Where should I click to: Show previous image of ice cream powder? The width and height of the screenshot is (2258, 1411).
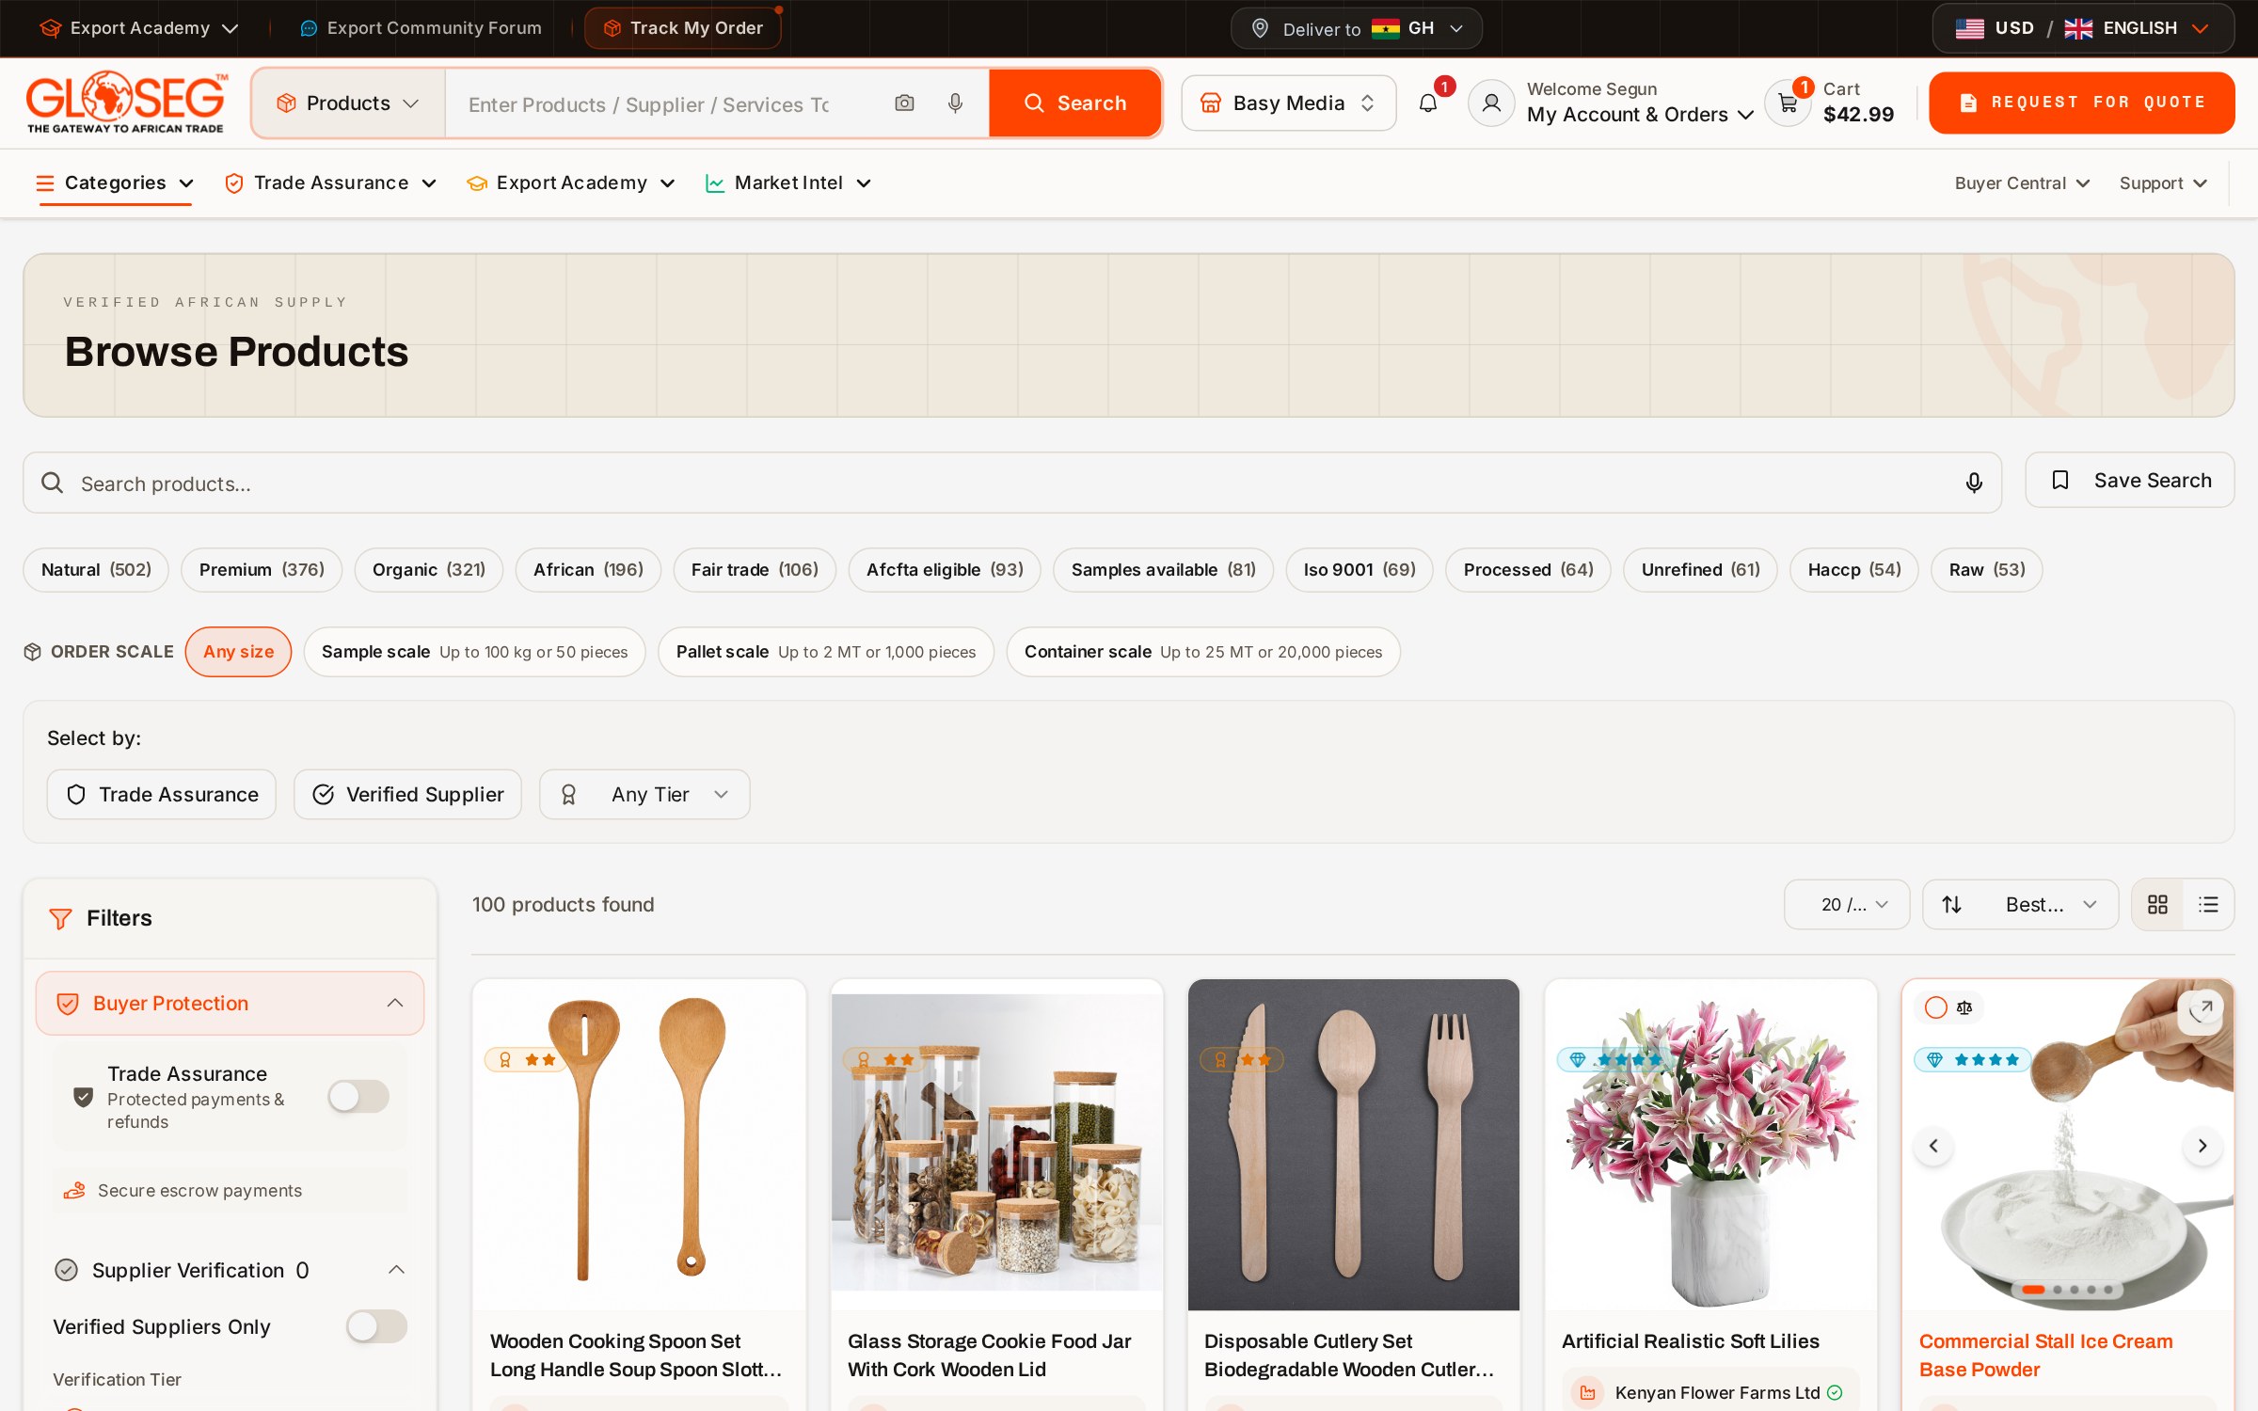tap(1933, 1146)
